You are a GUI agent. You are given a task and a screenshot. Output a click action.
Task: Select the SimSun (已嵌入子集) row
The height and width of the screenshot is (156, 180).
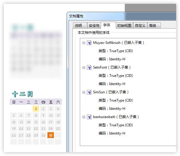(x=111, y=92)
